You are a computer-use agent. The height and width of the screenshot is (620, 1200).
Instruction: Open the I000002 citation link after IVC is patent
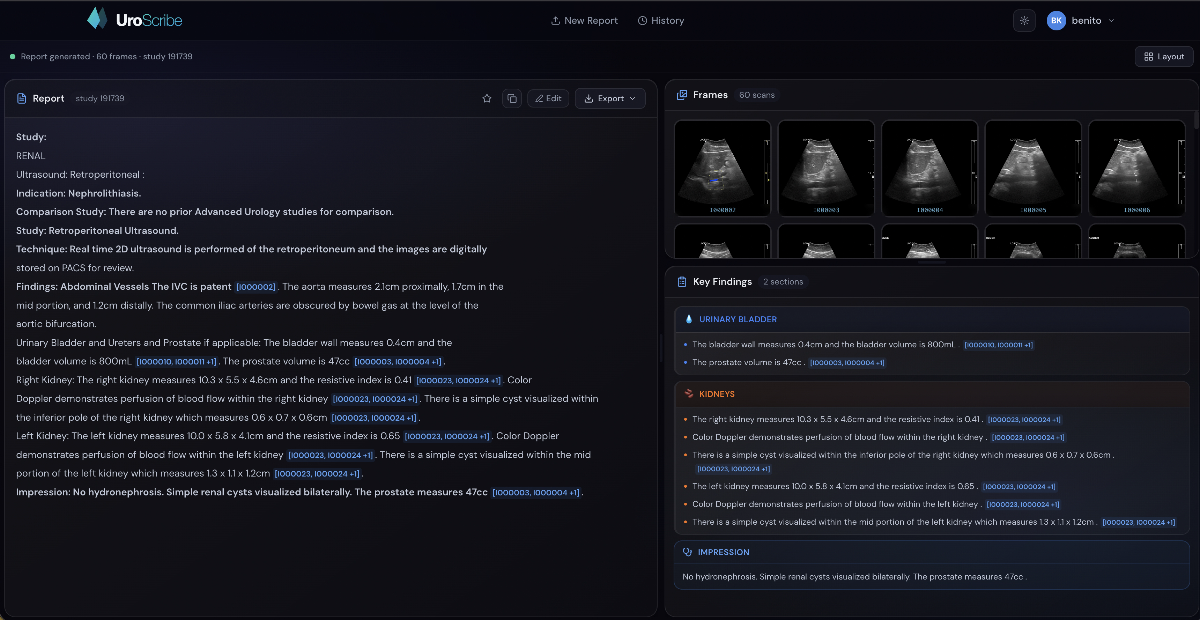[256, 287]
